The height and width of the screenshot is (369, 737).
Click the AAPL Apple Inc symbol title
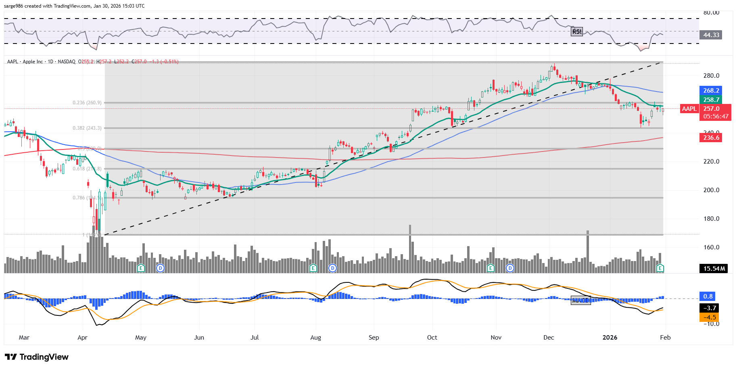(x=25, y=62)
